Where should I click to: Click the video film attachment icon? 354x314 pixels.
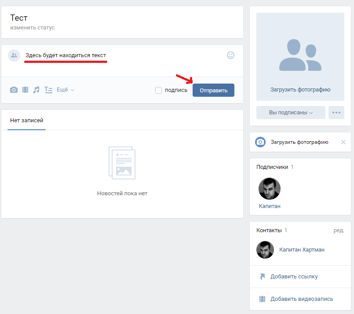click(x=26, y=90)
